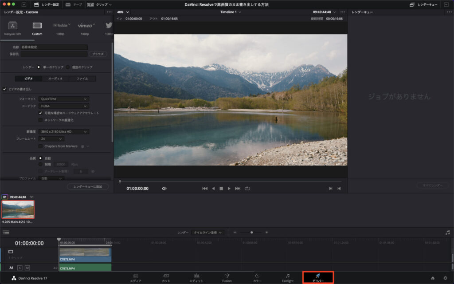The width and height of the screenshot is (454, 284).
Task: Play timeline in reverse
Action: click(x=213, y=188)
